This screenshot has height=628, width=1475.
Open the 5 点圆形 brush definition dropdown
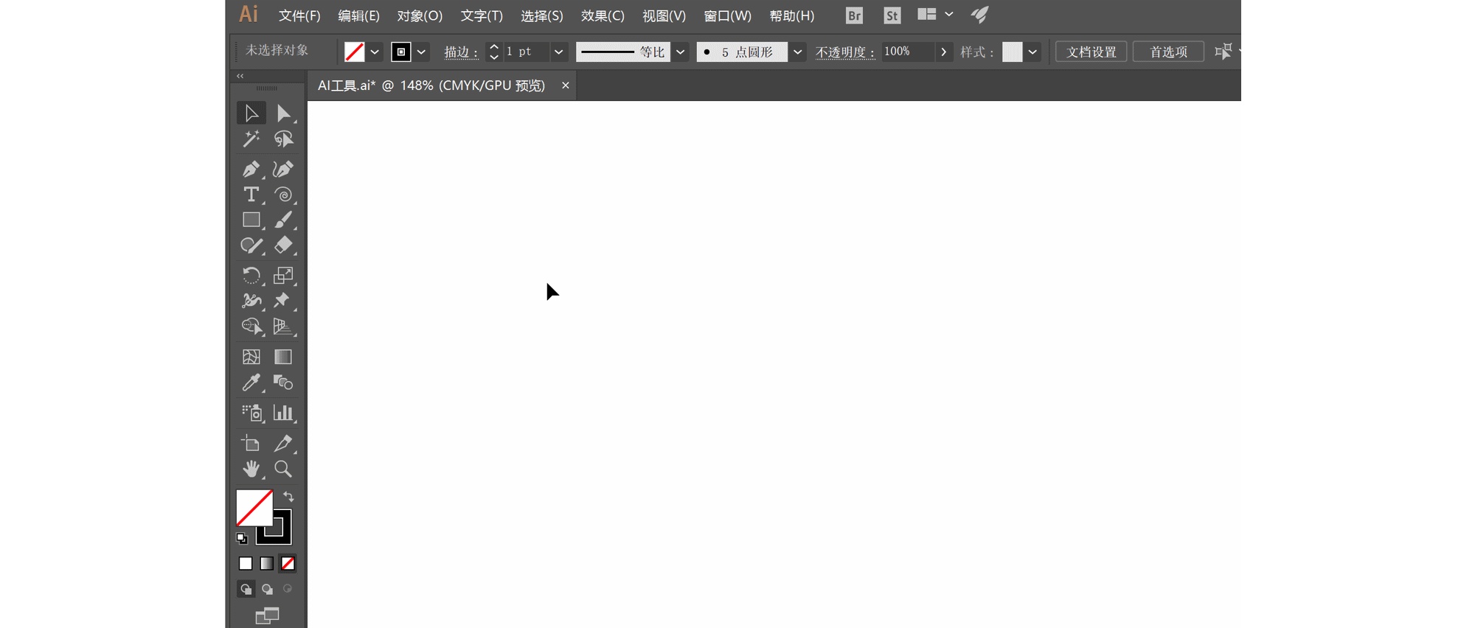pyautogui.click(x=797, y=52)
